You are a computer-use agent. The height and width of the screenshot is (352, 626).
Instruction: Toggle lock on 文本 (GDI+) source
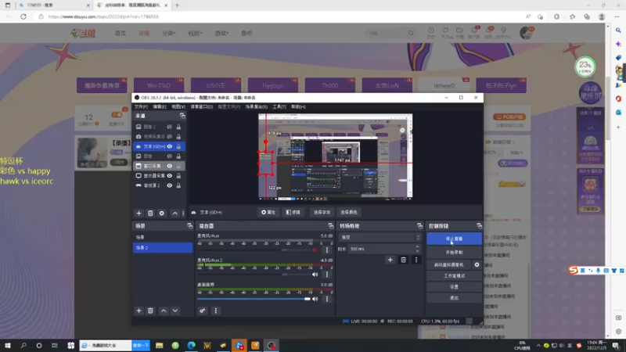point(178,146)
